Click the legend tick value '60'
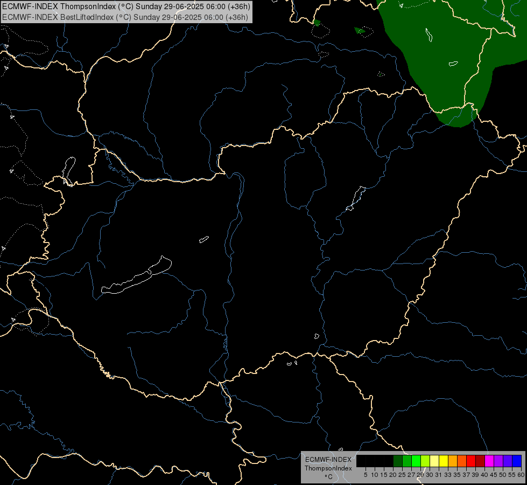This screenshot has height=485, width=527. point(521,475)
